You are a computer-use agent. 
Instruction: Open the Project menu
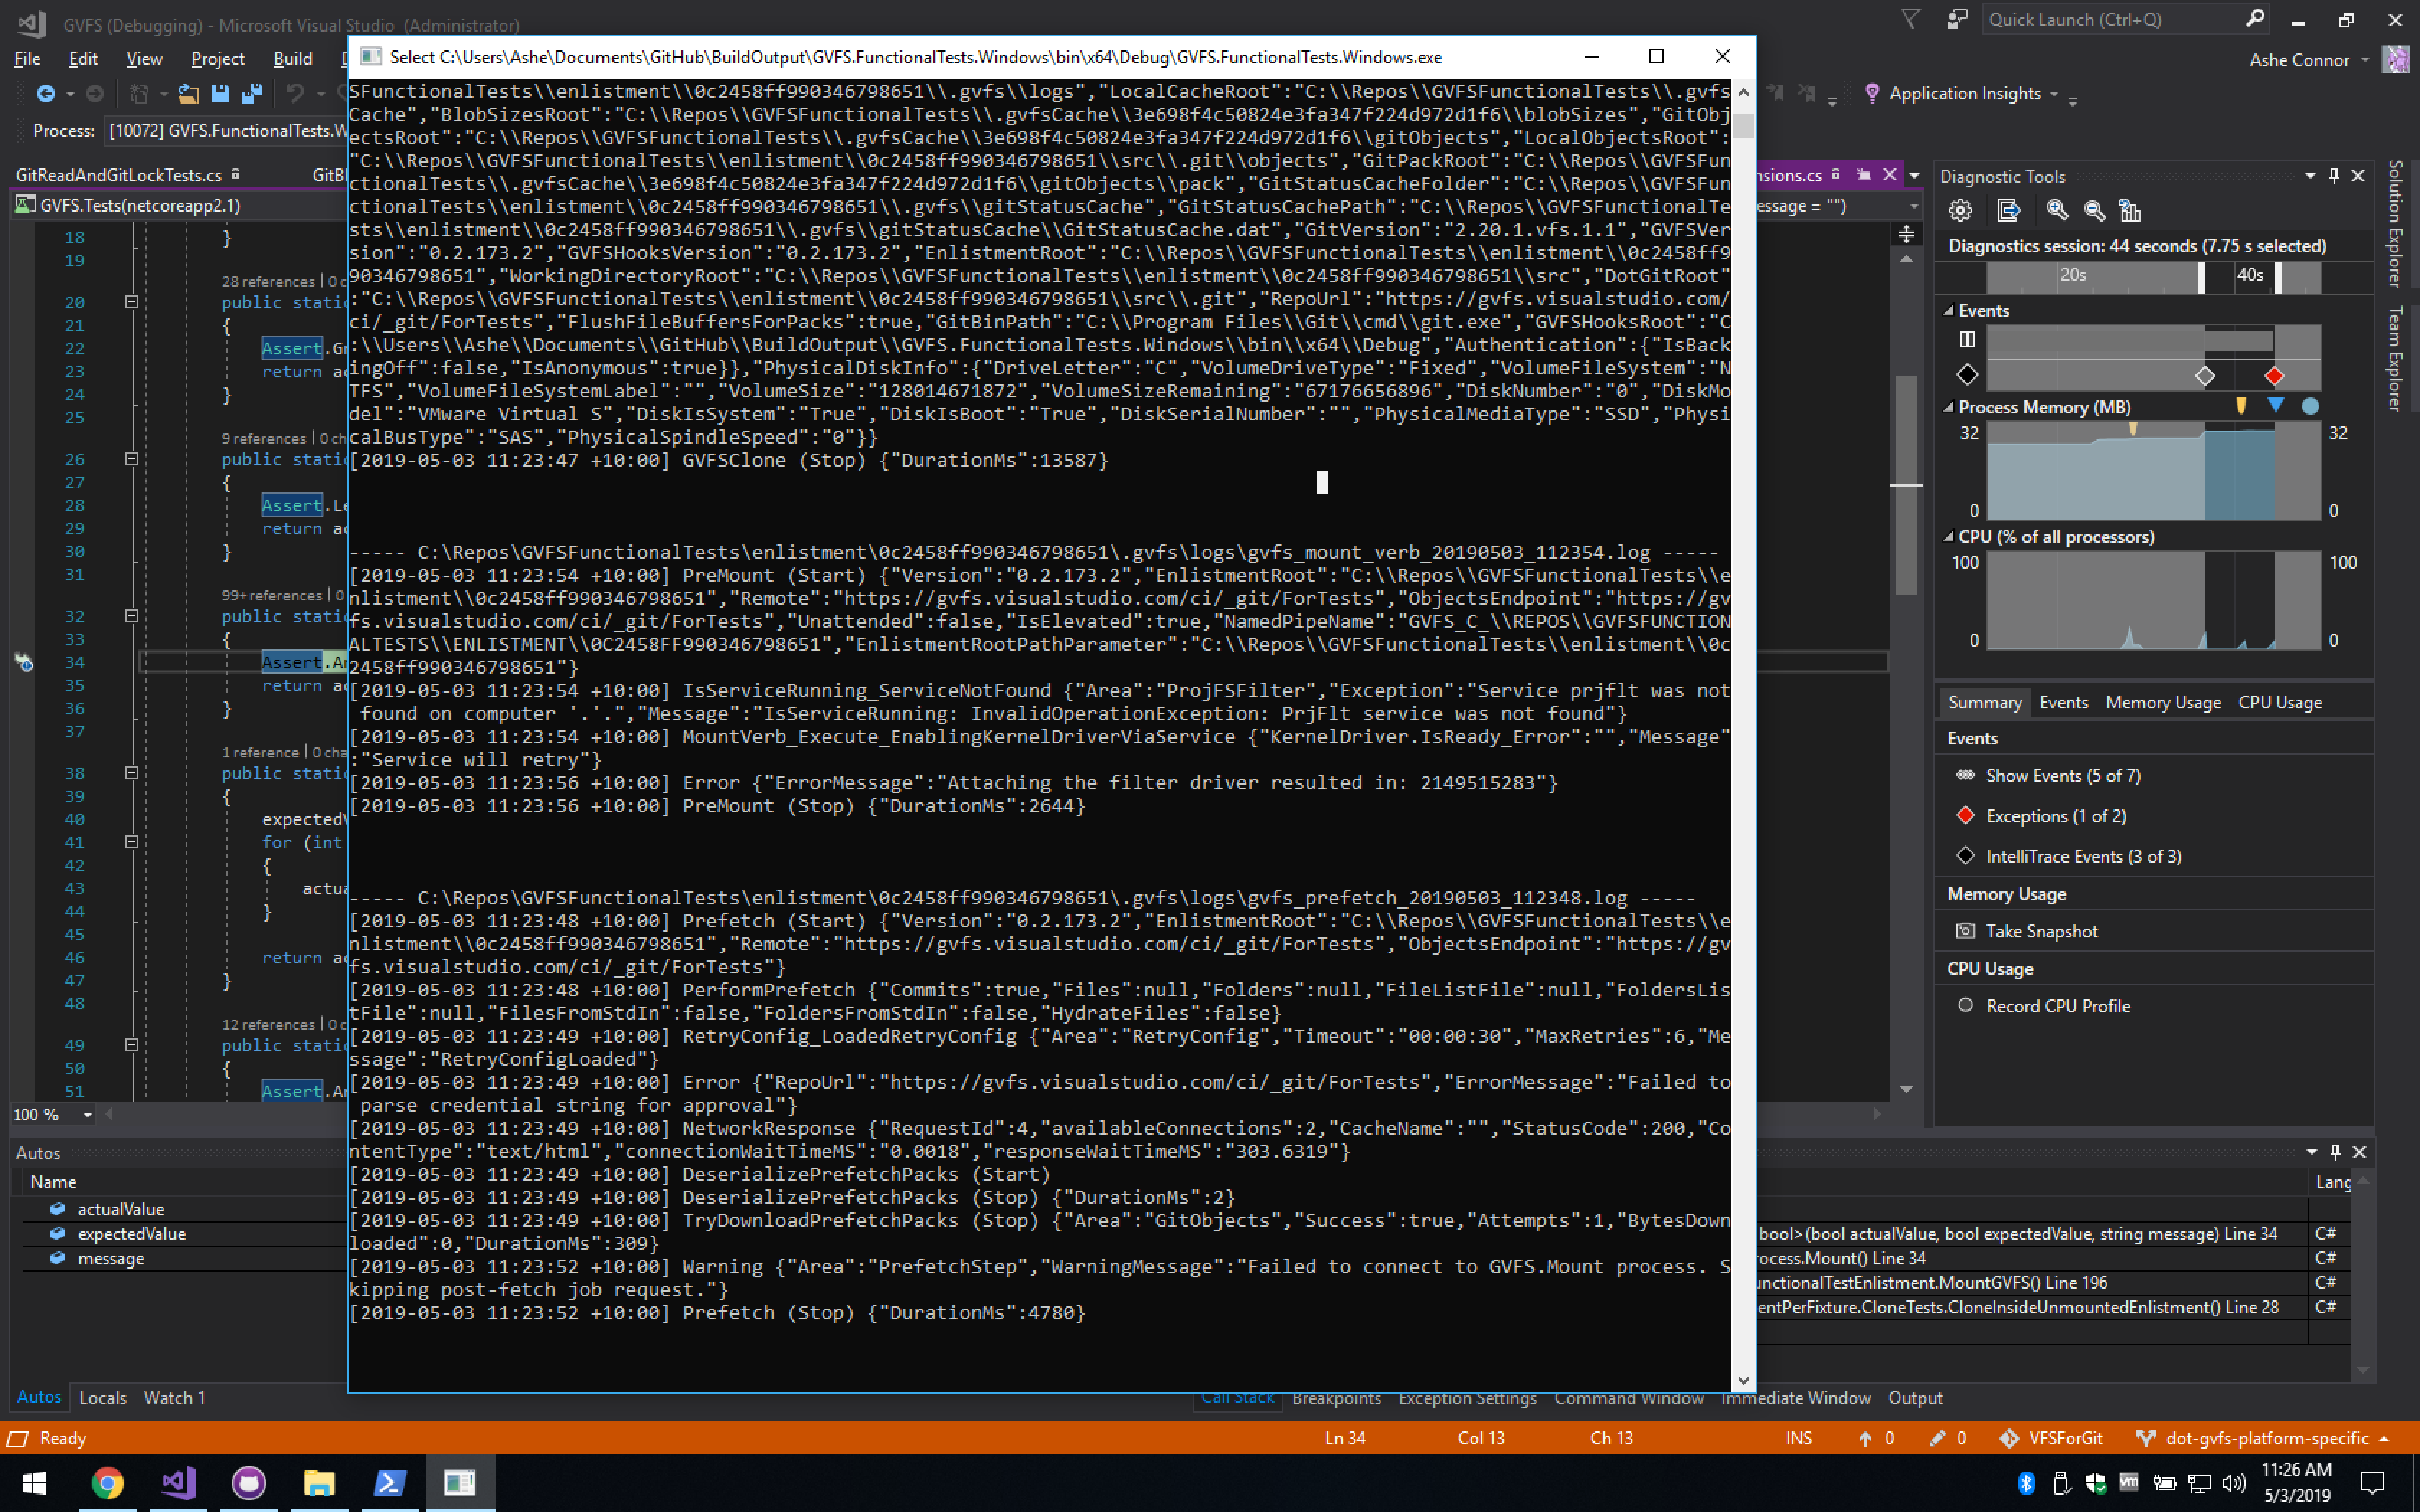pyautogui.click(x=217, y=59)
